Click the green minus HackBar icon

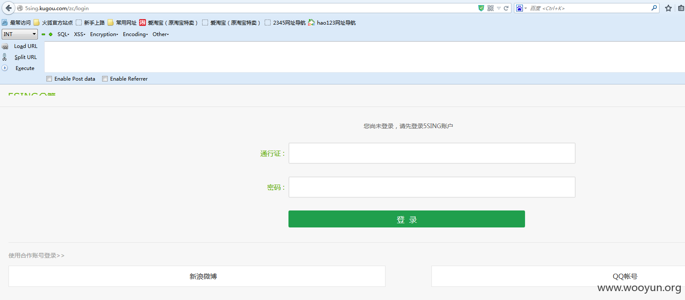coord(43,34)
